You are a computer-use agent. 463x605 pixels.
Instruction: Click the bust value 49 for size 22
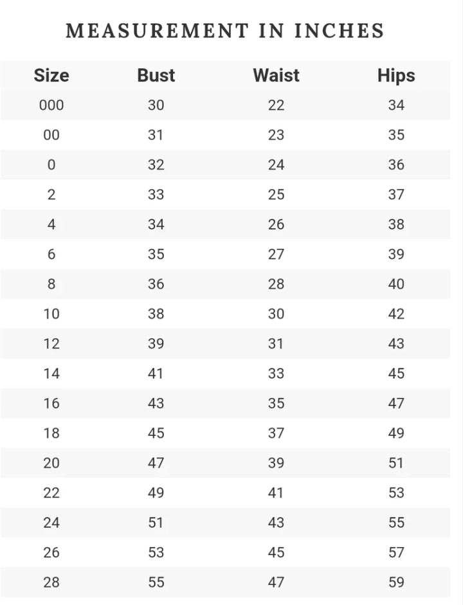156,492
